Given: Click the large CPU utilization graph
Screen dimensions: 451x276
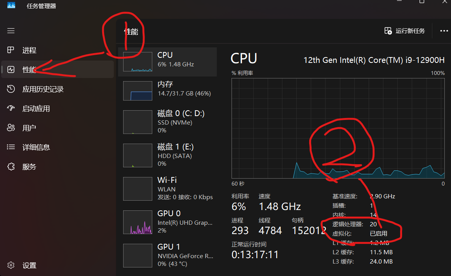Looking at the screenshot, I should [338, 128].
